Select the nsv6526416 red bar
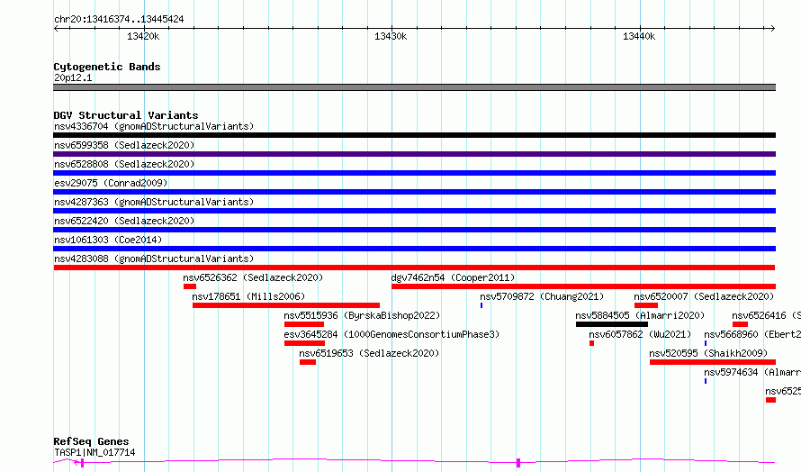Screen dimensions: 801x472 click(x=740, y=324)
